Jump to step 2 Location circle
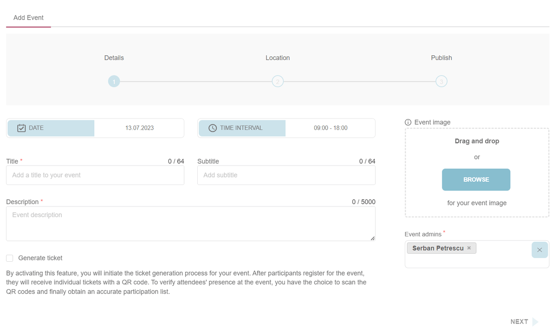The width and height of the screenshot is (557, 330). click(x=278, y=82)
